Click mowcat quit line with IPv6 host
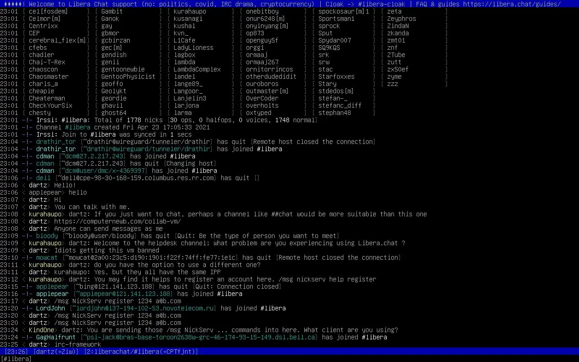Screen dimensions: 579x362 200,257
